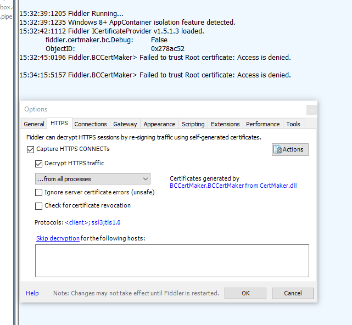Click the BCCertMaker certificate generator link
The height and width of the screenshot is (325, 352).
233,186
